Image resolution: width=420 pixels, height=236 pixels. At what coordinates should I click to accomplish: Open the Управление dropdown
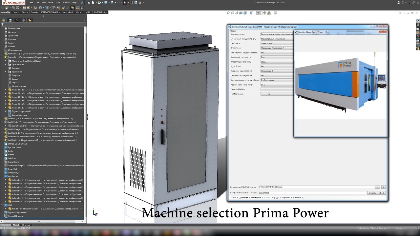click(277, 48)
